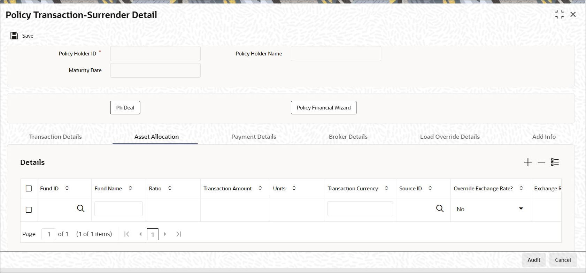586x273 pixels.
Task: Go to the previous page
Action: pos(140,234)
